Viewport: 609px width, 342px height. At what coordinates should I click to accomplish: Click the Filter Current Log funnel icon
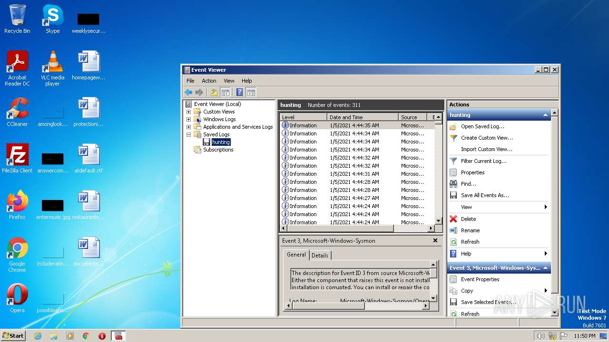tap(453, 161)
